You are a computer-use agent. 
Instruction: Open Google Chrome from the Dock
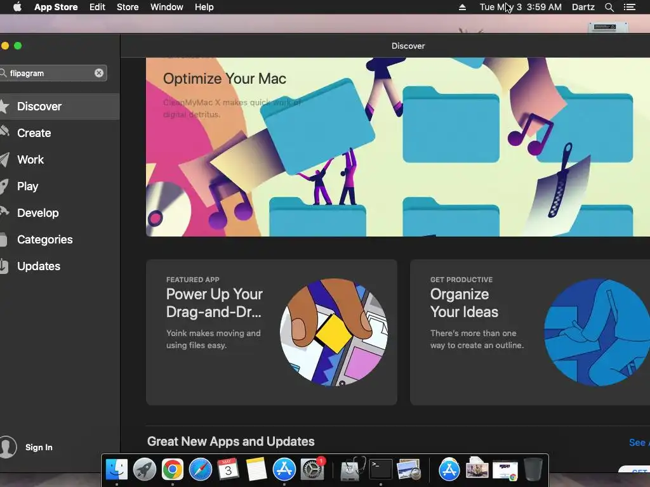click(x=173, y=469)
